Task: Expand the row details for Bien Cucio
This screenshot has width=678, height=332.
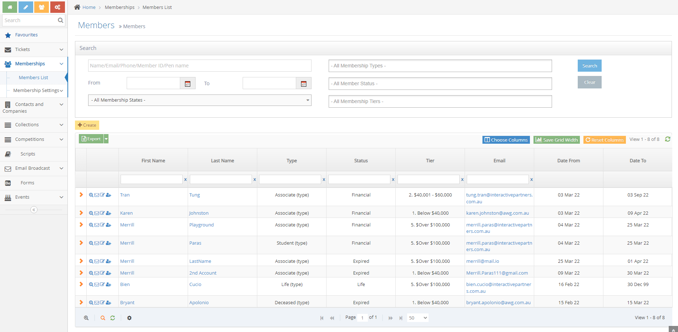Action: point(81,284)
